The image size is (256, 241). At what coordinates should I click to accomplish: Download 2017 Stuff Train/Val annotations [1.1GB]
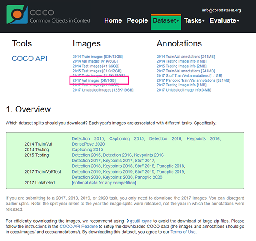189,76
